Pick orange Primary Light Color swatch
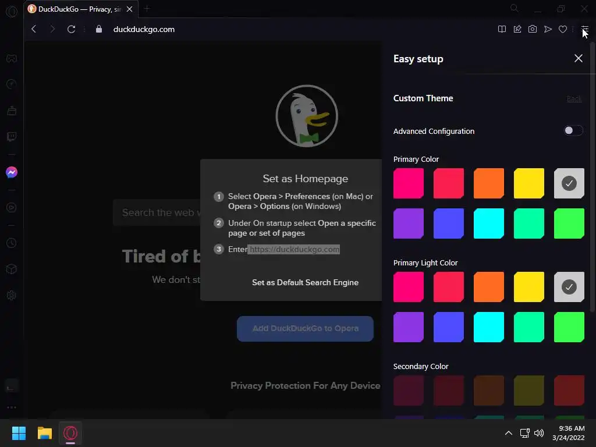The height and width of the screenshot is (447, 596). pyautogui.click(x=489, y=287)
